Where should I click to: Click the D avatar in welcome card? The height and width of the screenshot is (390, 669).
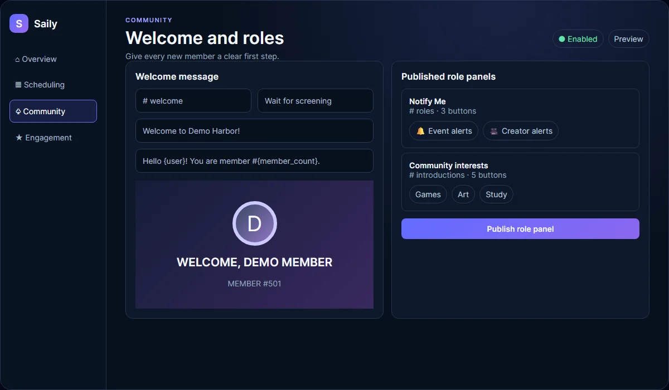click(254, 223)
